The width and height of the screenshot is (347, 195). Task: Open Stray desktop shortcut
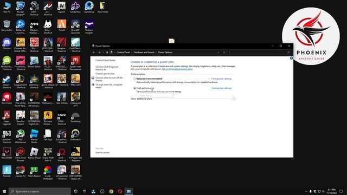pos(48,27)
